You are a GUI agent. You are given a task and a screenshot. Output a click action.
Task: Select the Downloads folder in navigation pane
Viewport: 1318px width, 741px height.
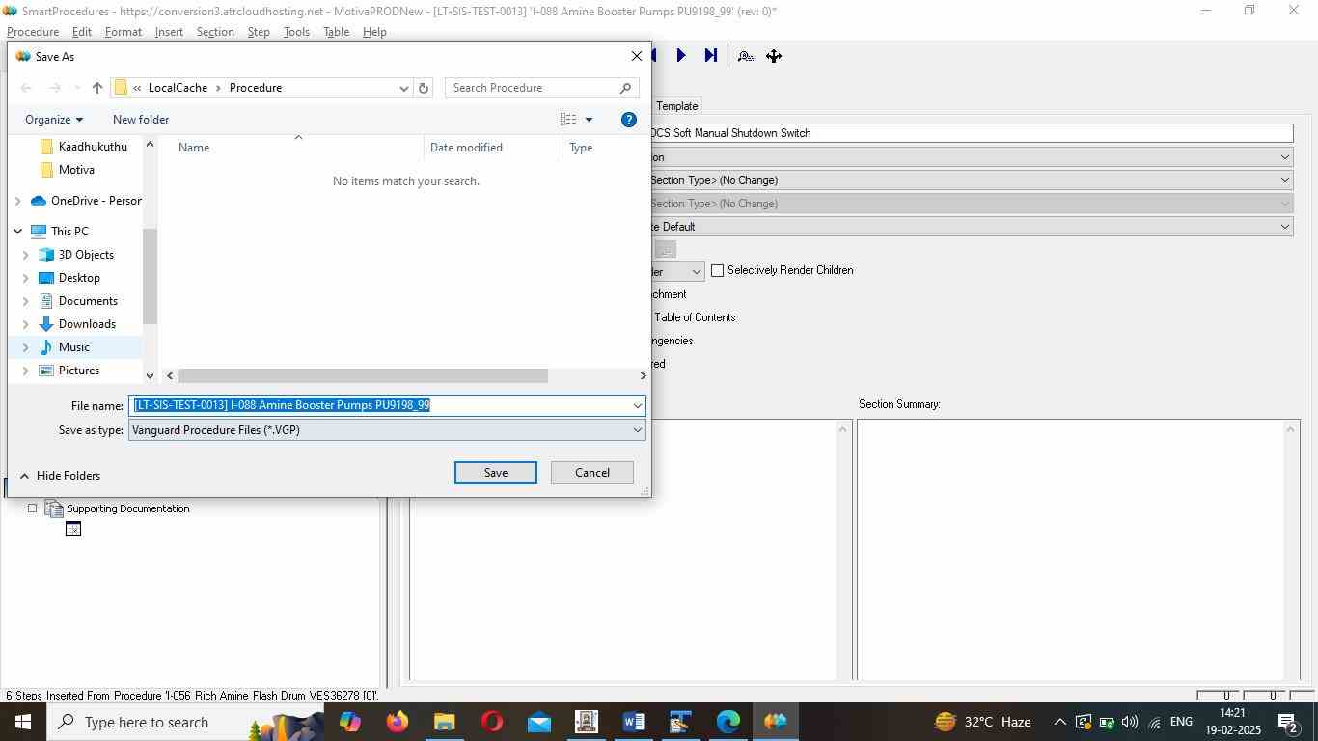[x=87, y=324]
